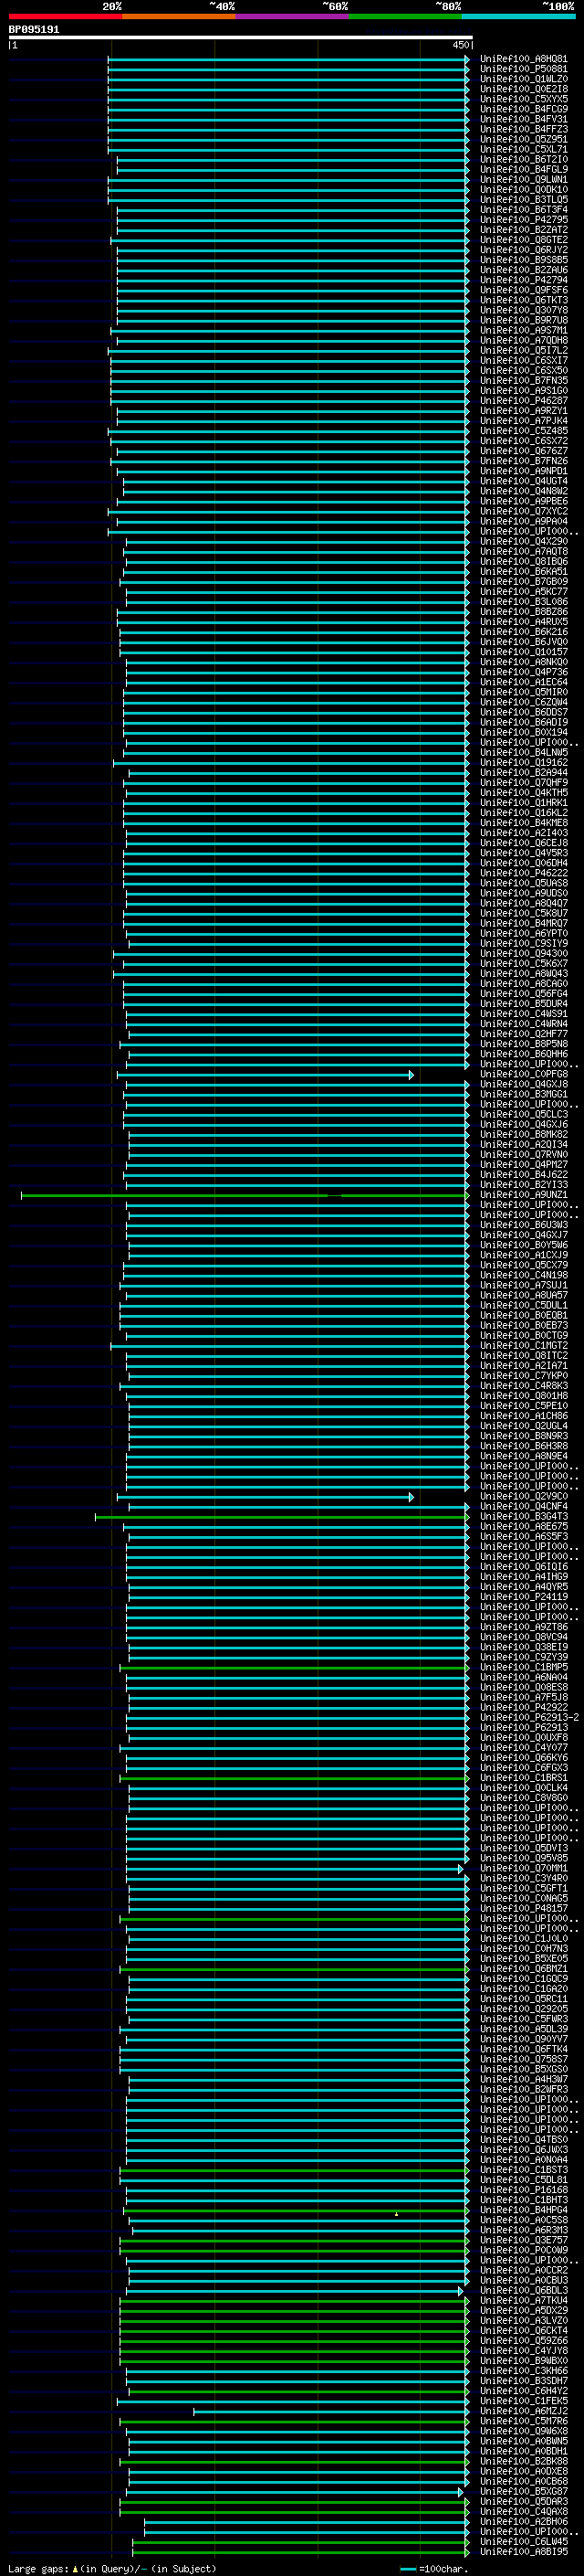Click label UniRef100_Q307Y8

pos(523,310)
